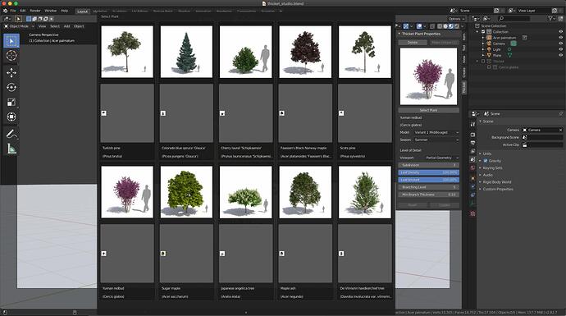This screenshot has height=316, width=566.
Task: Toggle Cercis glabra checkbox in outliner
Action: click(489, 67)
